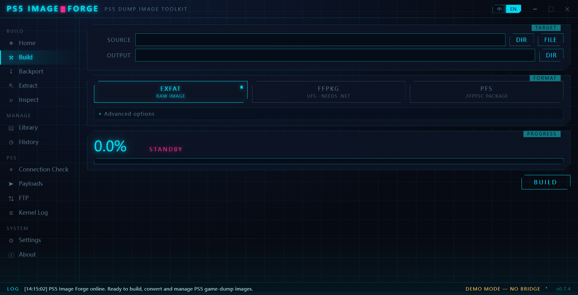Select the PFS package format
Viewport: 578px width, 295px height.
click(x=487, y=92)
